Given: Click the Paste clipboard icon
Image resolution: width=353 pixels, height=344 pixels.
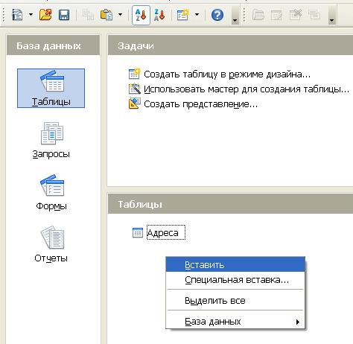Looking at the screenshot, I should [x=106, y=15].
